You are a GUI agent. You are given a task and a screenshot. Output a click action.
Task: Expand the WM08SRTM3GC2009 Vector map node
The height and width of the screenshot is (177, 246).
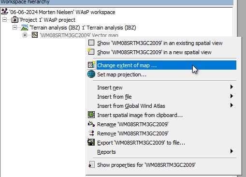pos(25,35)
